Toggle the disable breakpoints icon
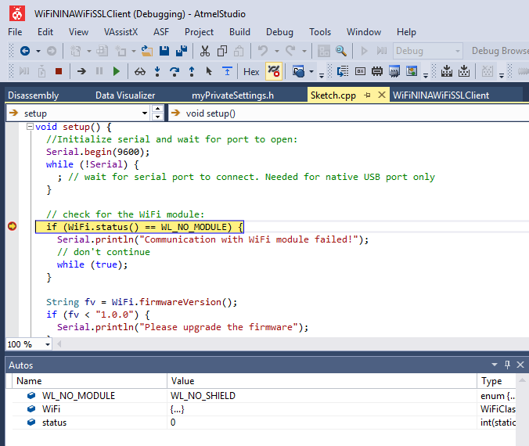This screenshot has height=446, width=529. (x=274, y=71)
